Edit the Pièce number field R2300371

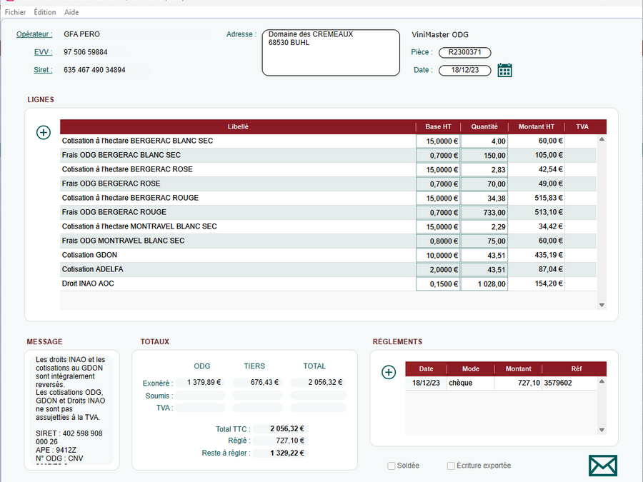click(x=464, y=52)
